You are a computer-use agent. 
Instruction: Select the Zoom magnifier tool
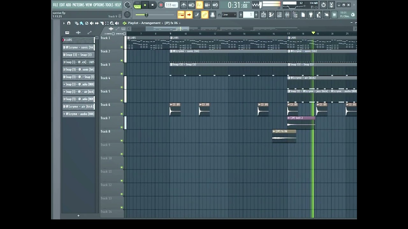(112, 23)
